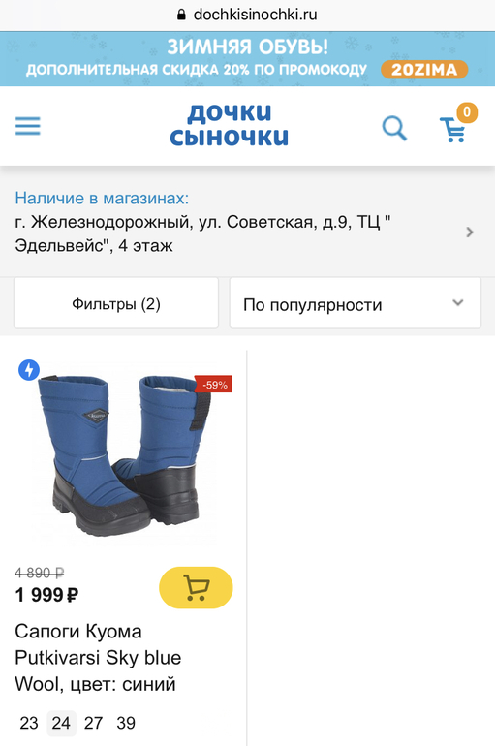Select shoe size 24

61,723
